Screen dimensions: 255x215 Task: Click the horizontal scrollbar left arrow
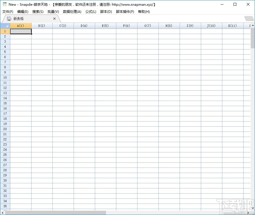click(x=3, y=212)
